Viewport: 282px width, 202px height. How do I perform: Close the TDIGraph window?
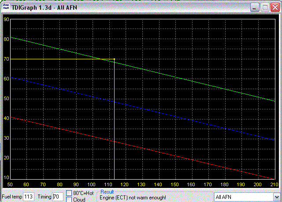pyautogui.click(x=275, y=7)
